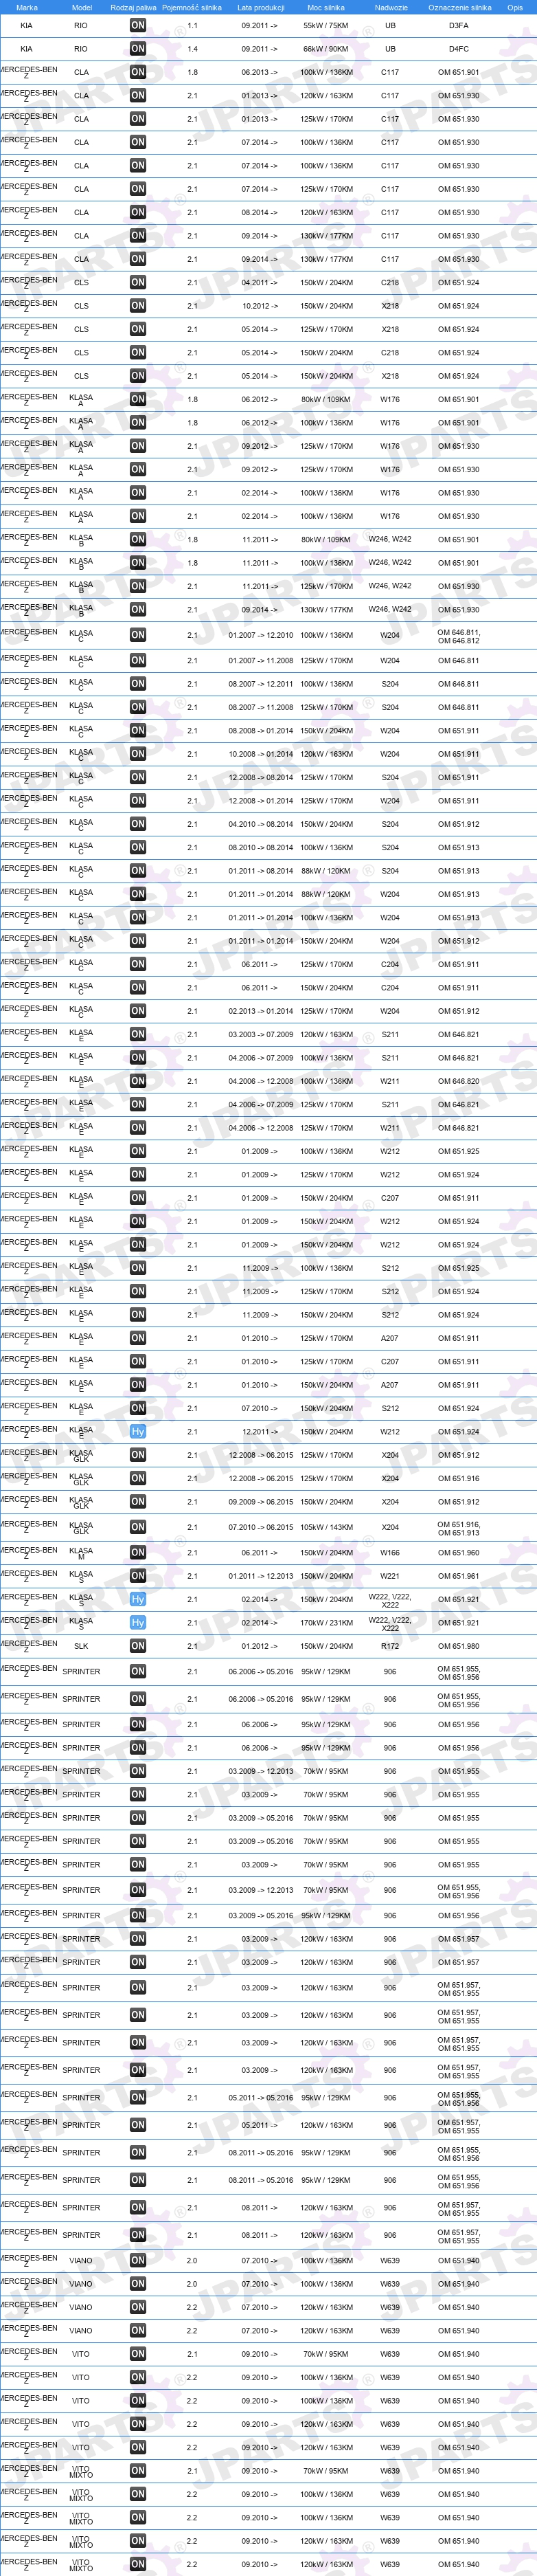Click the ON icon in the KLASA E OM 646.820 row
The image size is (537, 2576).
tap(138, 1081)
